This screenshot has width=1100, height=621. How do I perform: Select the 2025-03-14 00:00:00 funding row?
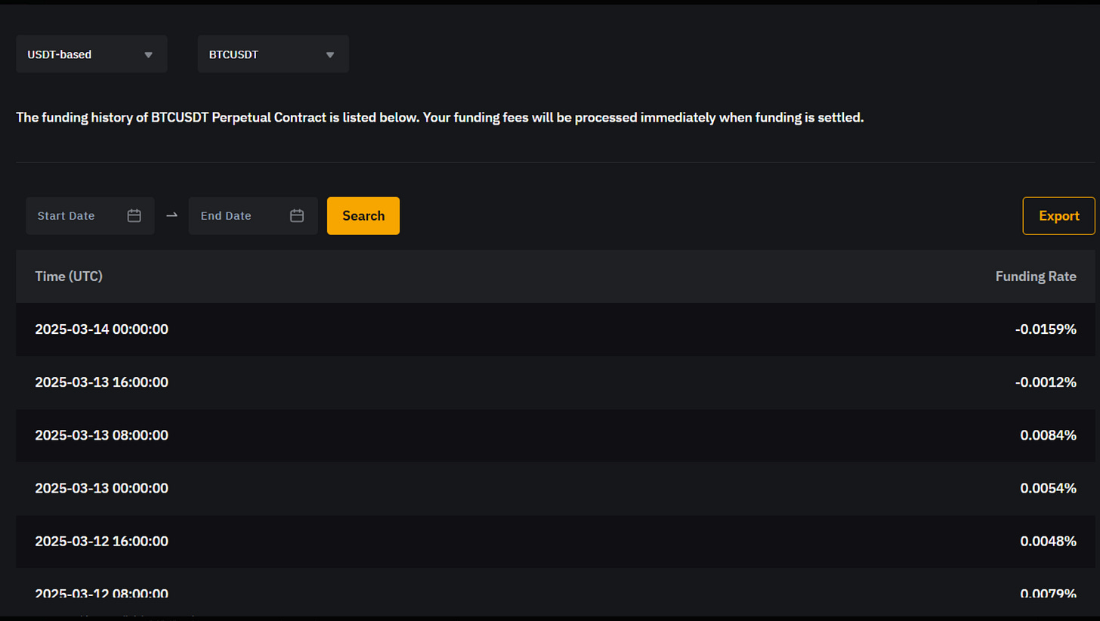coord(550,329)
